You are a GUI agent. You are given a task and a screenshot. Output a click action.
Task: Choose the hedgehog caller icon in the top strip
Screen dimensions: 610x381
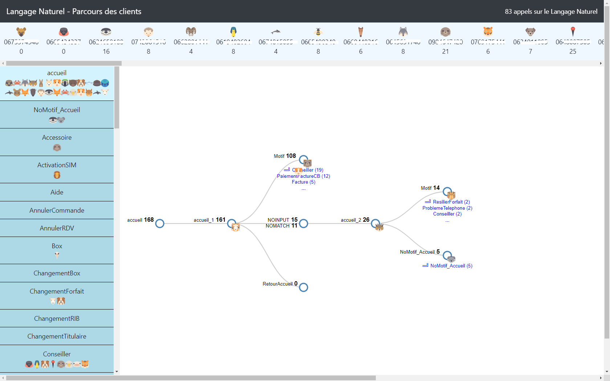(x=149, y=32)
